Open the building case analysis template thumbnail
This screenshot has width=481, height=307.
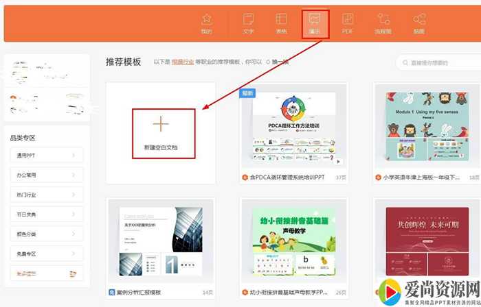click(161, 242)
